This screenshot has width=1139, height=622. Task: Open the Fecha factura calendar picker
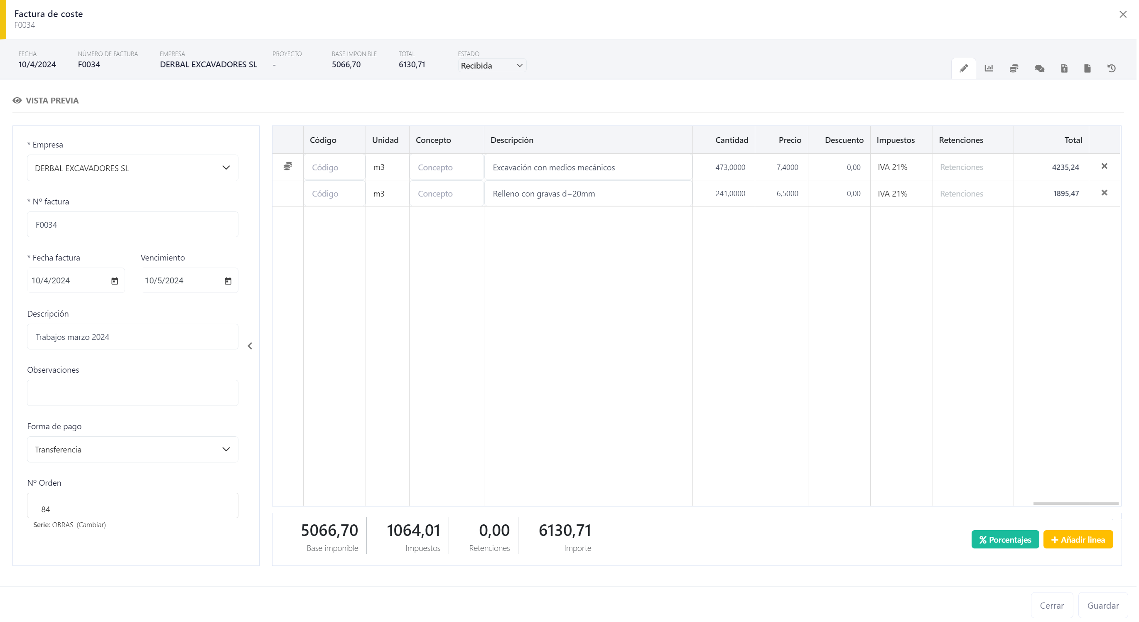[x=115, y=281]
